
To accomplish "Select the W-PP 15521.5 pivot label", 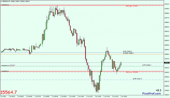I will tap(137, 79).
